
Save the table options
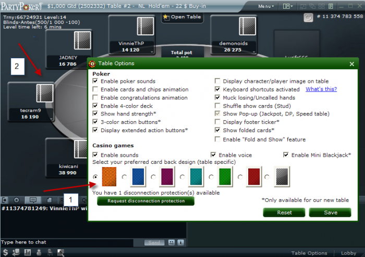330,212
